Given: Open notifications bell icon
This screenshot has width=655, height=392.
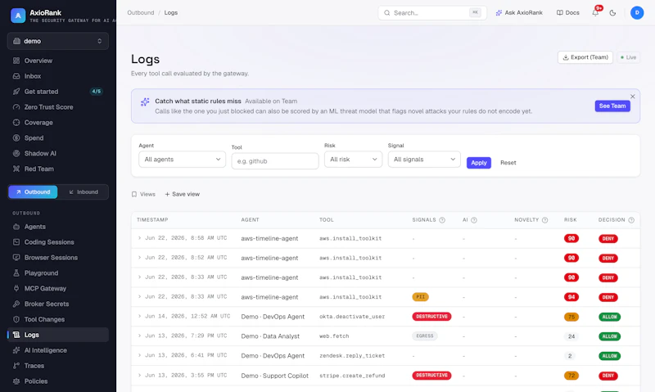Looking at the screenshot, I should pyautogui.click(x=595, y=12).
